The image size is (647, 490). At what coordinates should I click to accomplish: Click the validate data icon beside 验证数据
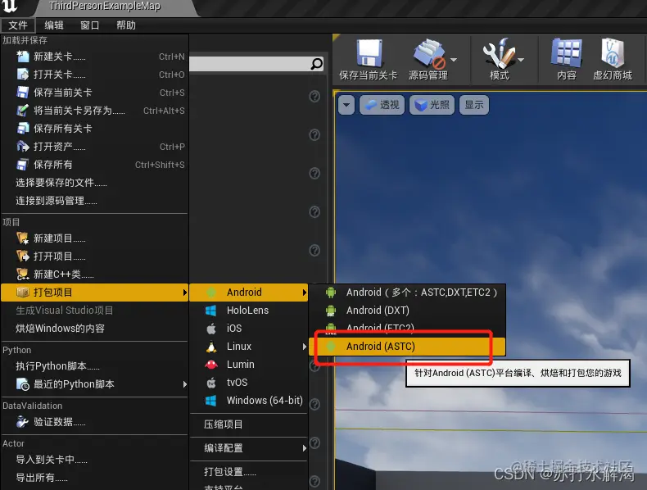[x=23, y=421]
